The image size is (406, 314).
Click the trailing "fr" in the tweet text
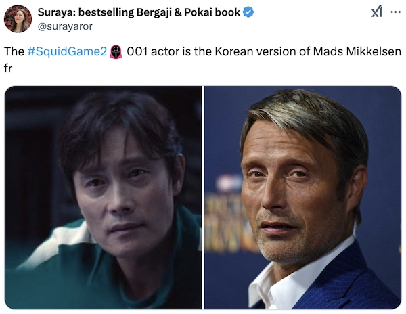(x=9, y=68)
